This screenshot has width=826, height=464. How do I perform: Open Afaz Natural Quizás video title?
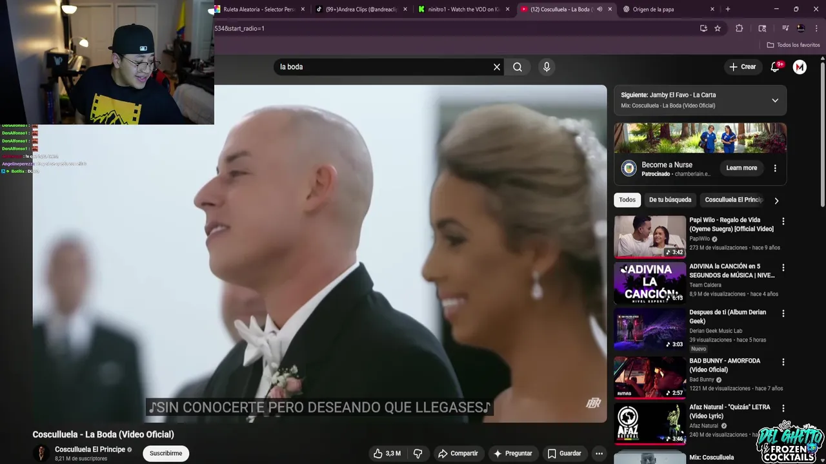click(x=730, y=412)
